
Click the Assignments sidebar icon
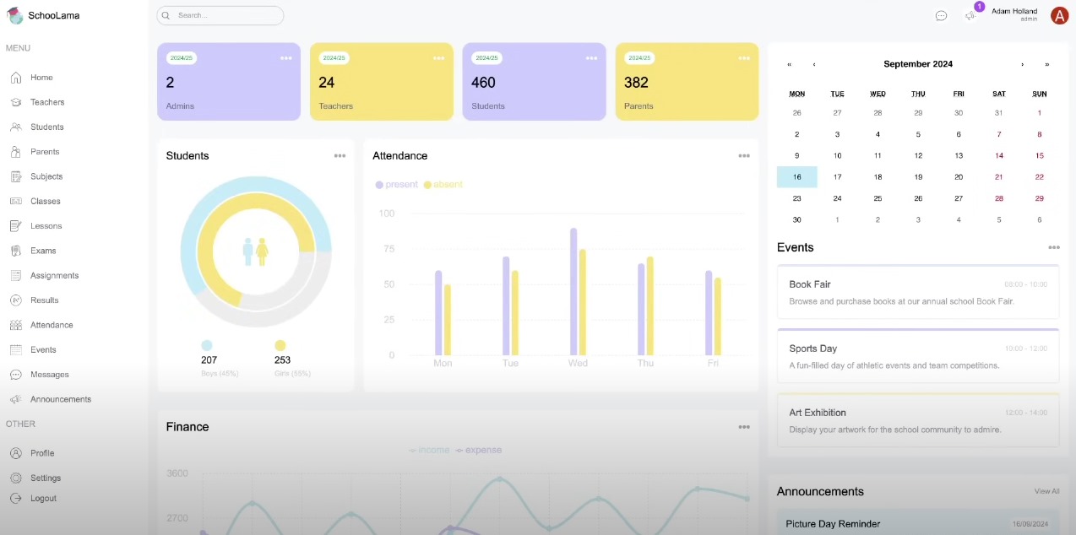[x=15, y=275]
